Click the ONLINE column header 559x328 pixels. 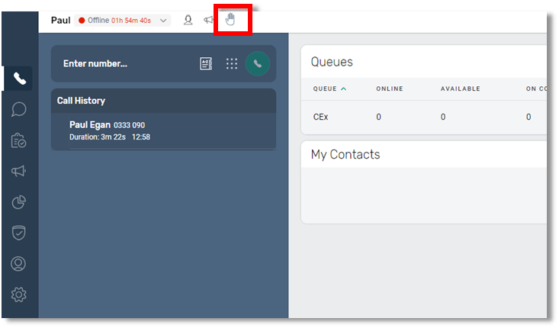coord(390,88)
